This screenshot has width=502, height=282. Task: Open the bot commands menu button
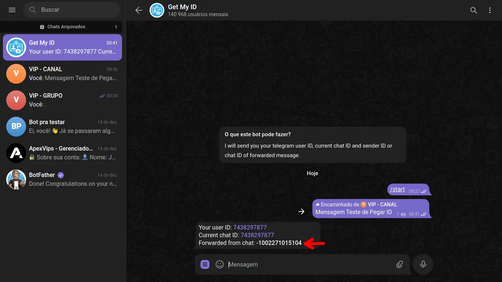205,264
